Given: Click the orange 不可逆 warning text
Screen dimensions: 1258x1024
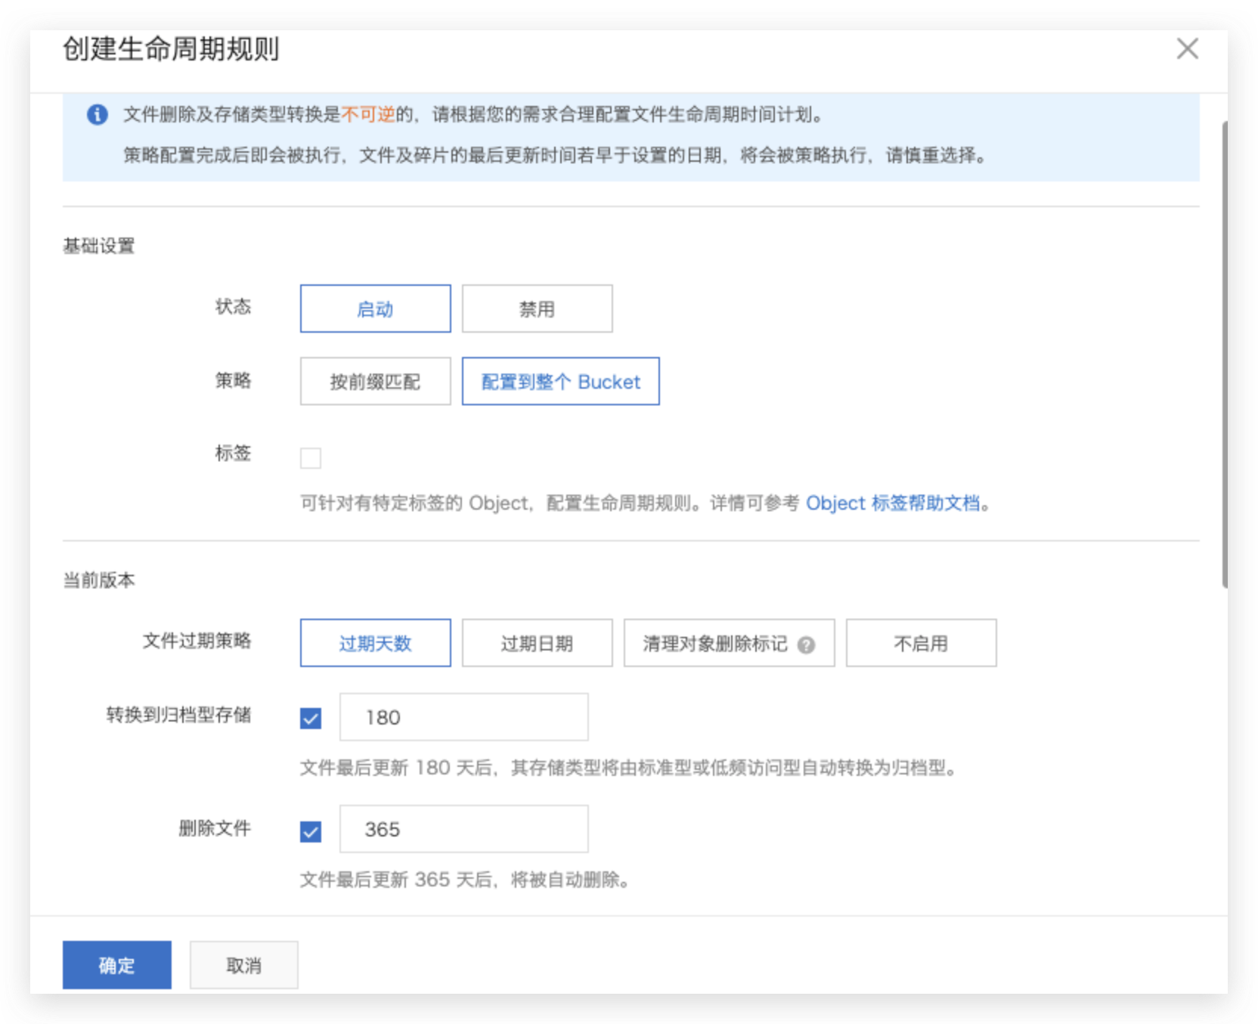Looking at the screenshot, I should click(x=368, y=114).
